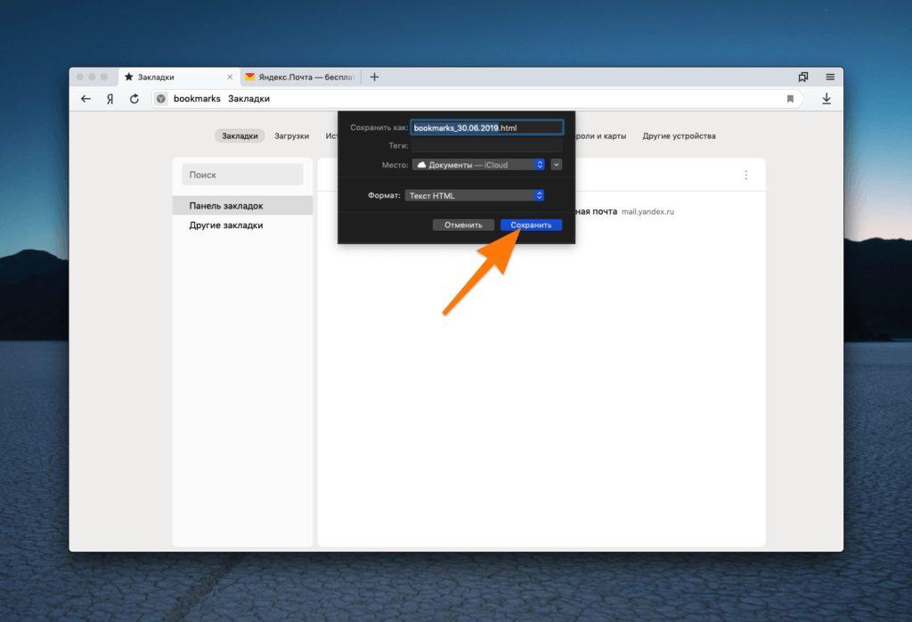This screenshot has width=912, height=622.
Task: Click inside the Теги input field
Action: [x=487, y=145]
